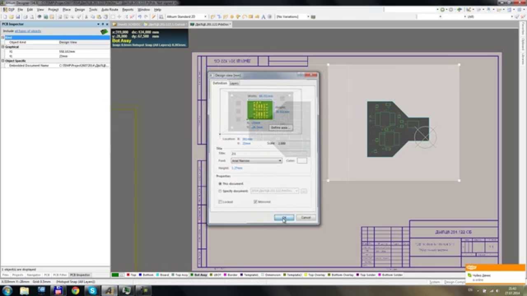Click the browse button next to Specify document
This screenshot has width=527, height=296.
point(304,191)
